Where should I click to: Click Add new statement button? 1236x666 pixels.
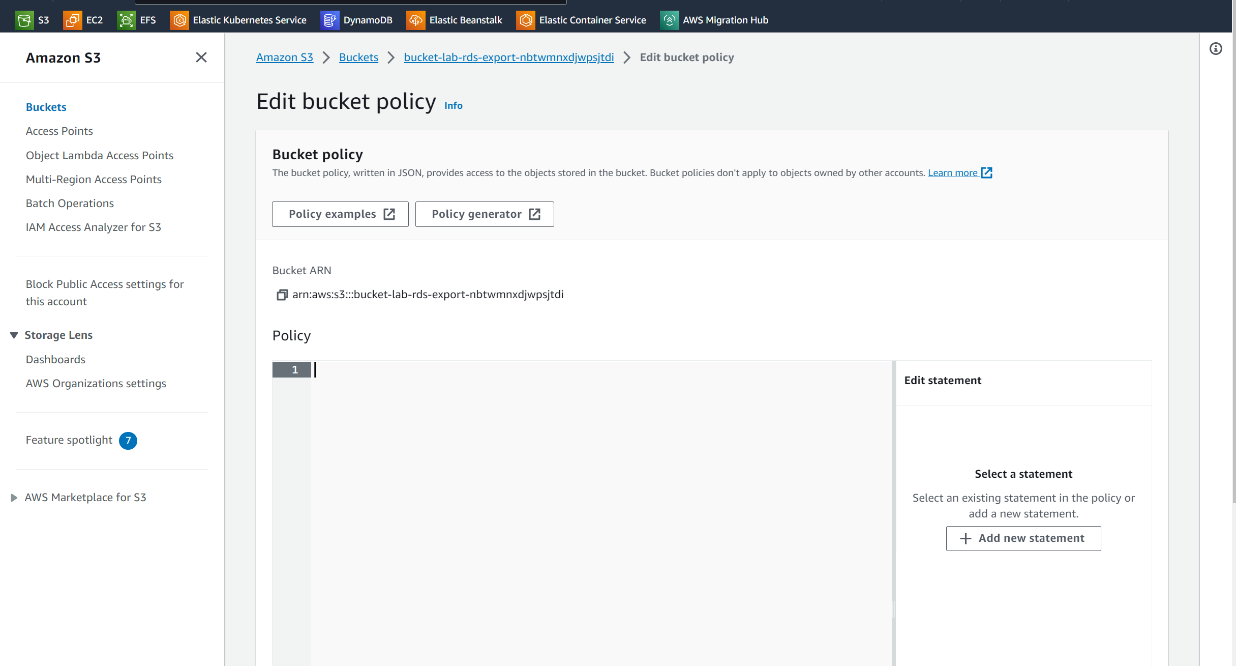[1023, 538]
